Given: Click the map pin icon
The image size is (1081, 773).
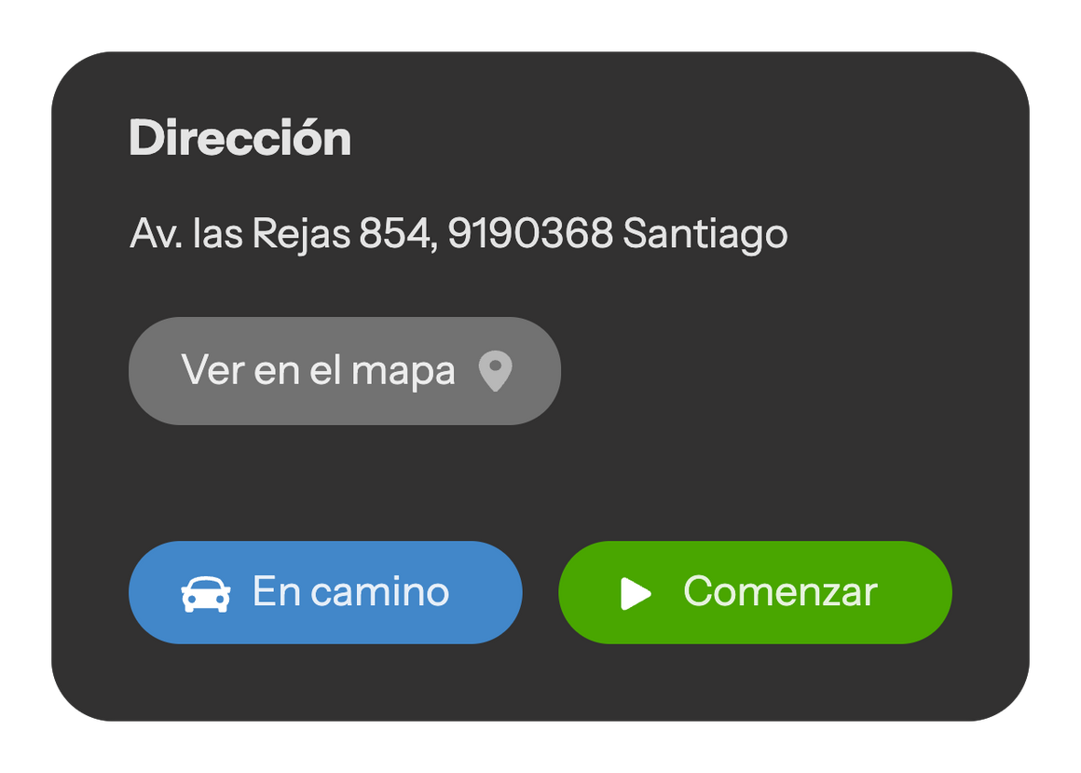Looking at the screenshot, I should click(495, 371).
